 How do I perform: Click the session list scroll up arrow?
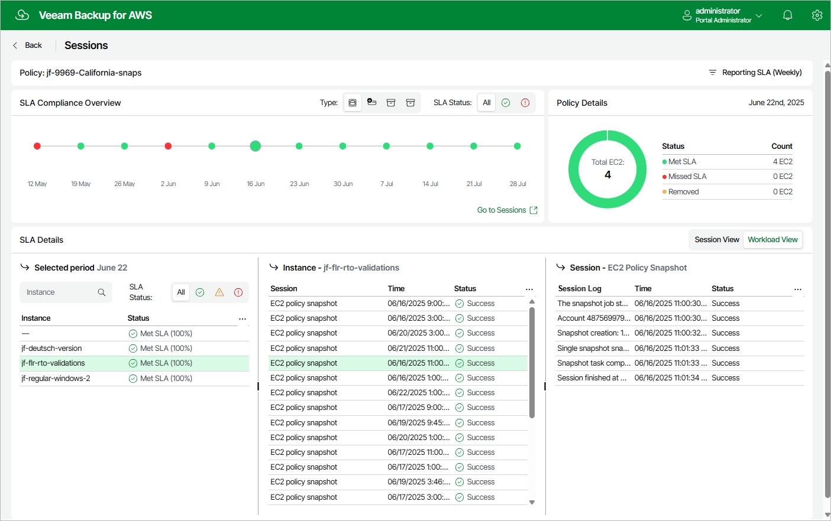coord(532,302)
